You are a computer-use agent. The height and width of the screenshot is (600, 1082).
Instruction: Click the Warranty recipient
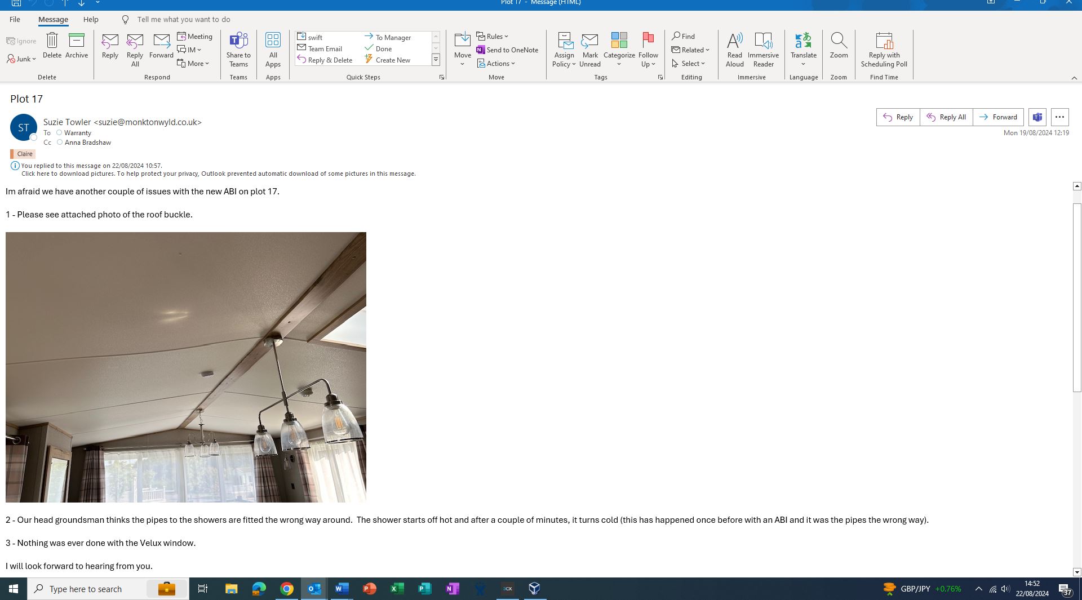coord(77,133)
